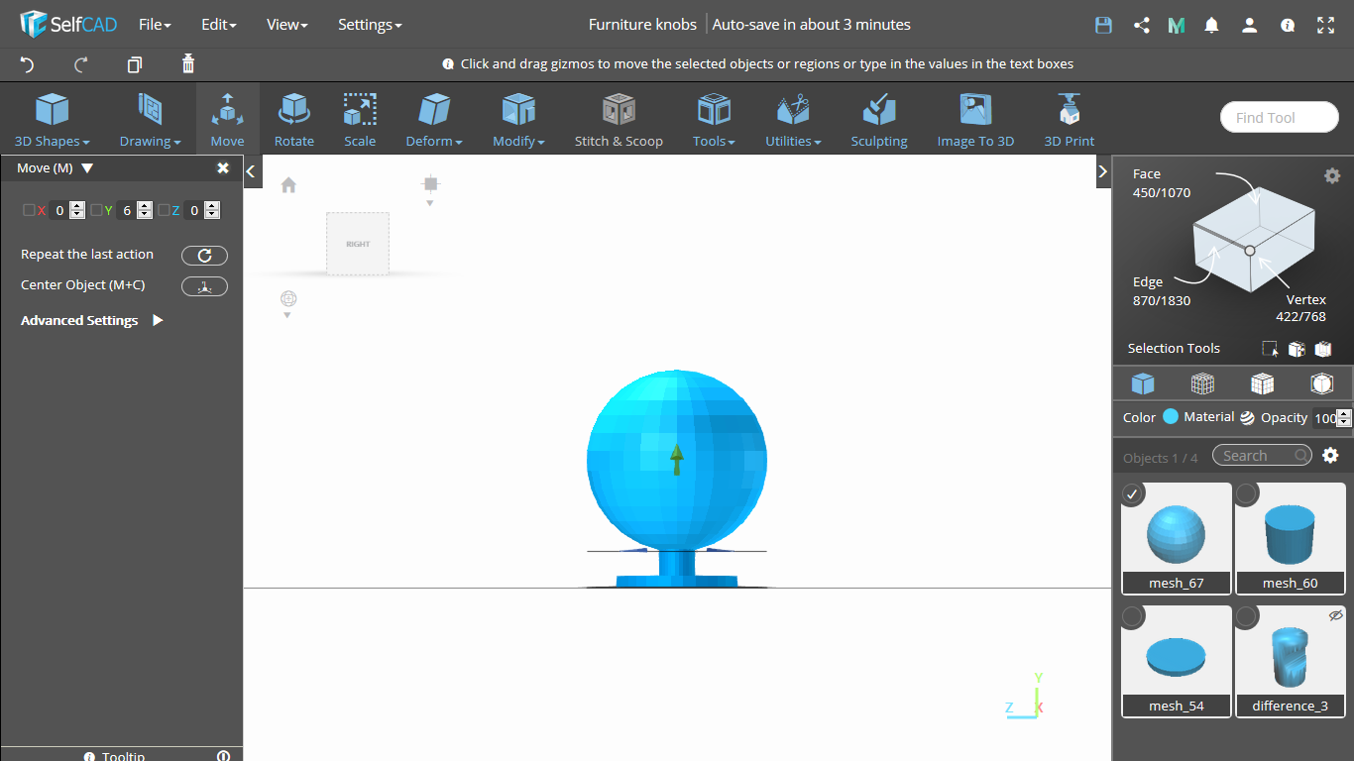Toggle the X axis checkbox
Viewport: 1354px width, 761px height.
point(29,210)
